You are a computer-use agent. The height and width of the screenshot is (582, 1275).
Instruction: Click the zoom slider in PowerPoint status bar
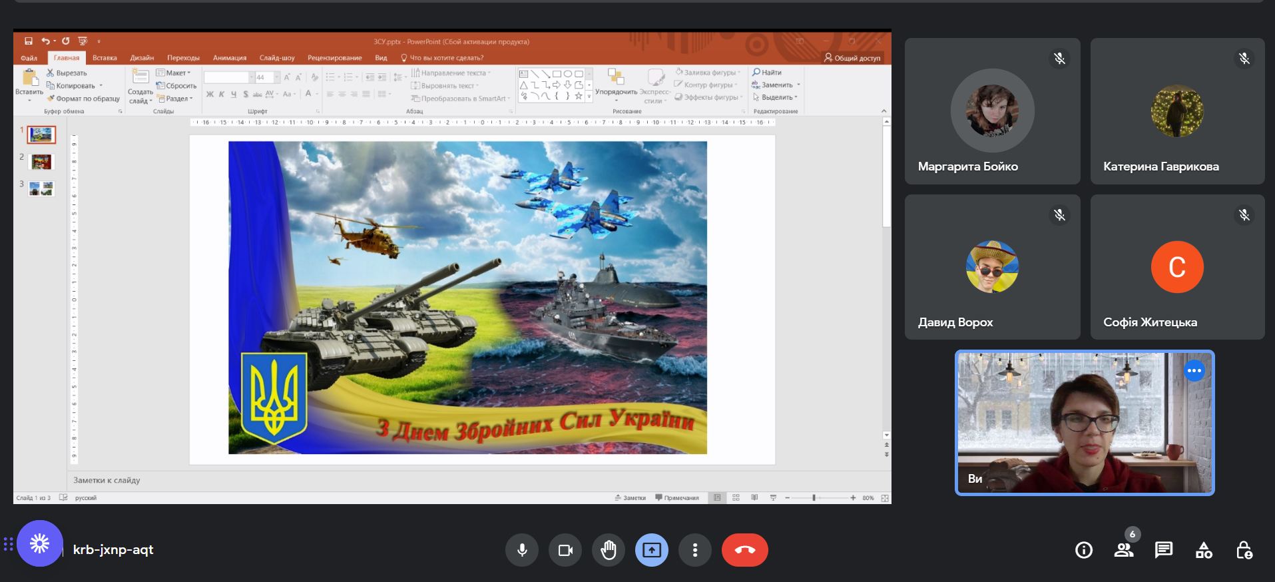coord(814,497)
